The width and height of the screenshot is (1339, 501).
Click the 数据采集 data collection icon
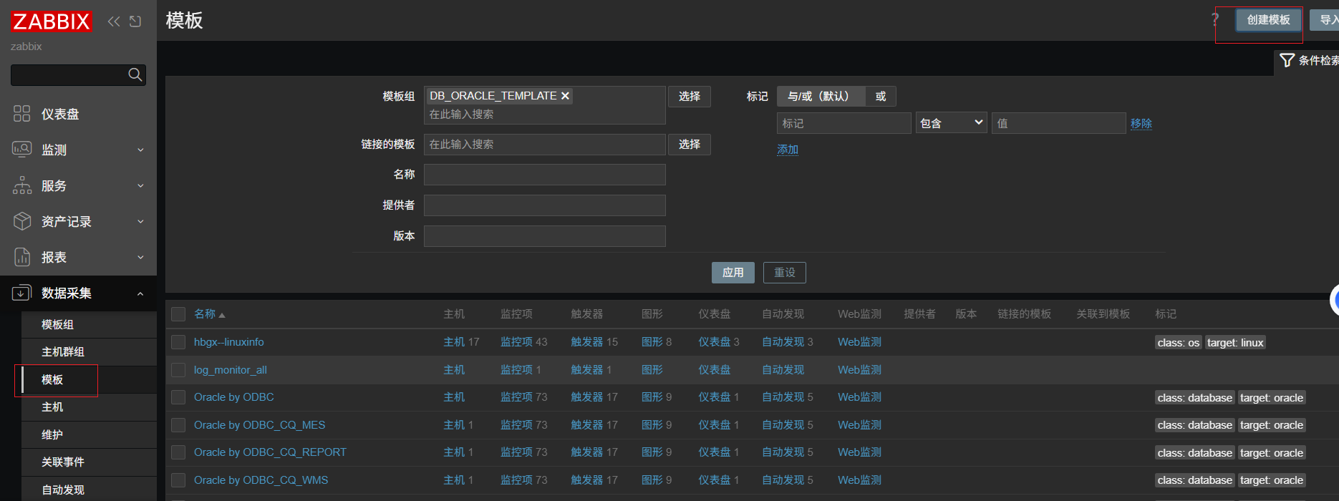click(x=22, y=293)
